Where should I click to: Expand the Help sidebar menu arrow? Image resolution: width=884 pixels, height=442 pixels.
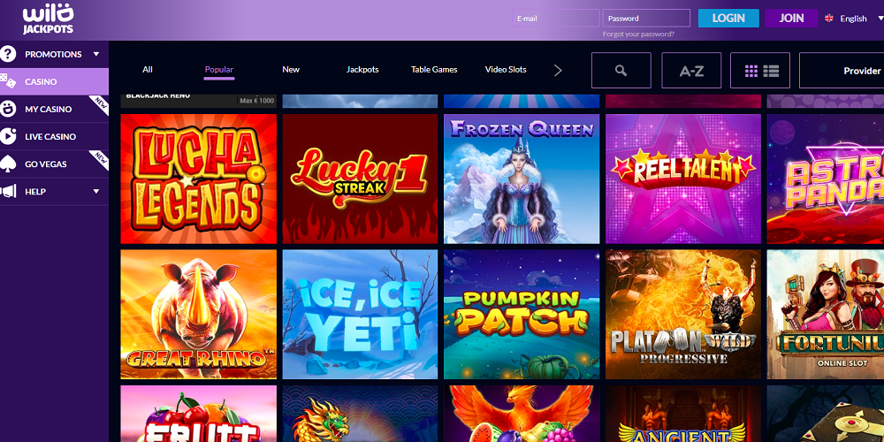[x=95, y=191]
